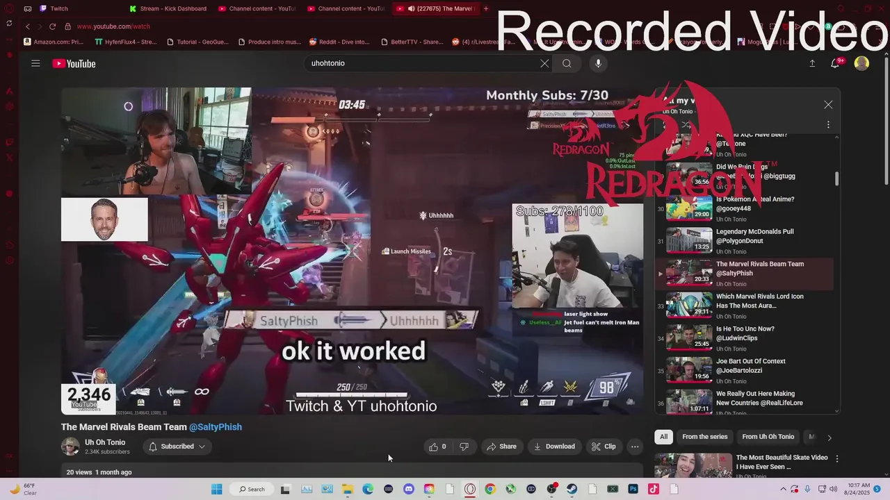The width and height of the screenshot is (890, 500).
Task: Run the search with the magnifier button
Action: point(567,63)
